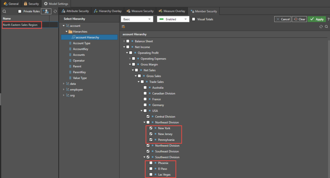Refresh the roles list with the circular arrow icon

(55, 12)
